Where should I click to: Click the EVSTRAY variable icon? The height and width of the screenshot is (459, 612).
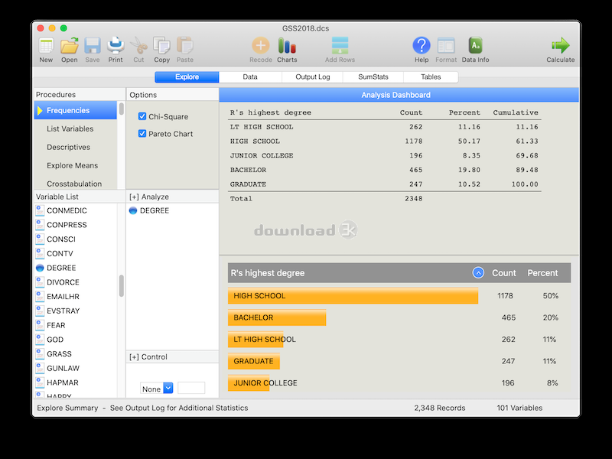(40, 311)
